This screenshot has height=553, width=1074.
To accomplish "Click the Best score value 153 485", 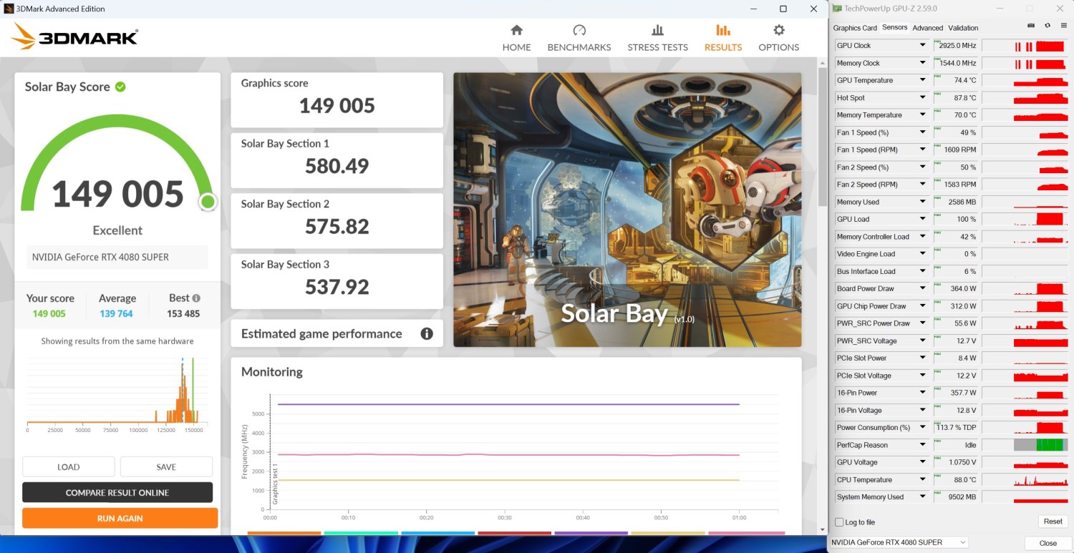I will 184,314.
